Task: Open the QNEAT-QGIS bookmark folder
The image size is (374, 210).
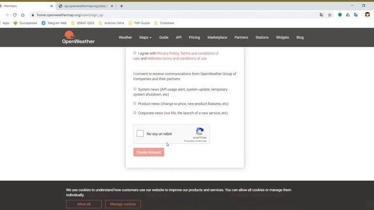Action: [83, 23]
